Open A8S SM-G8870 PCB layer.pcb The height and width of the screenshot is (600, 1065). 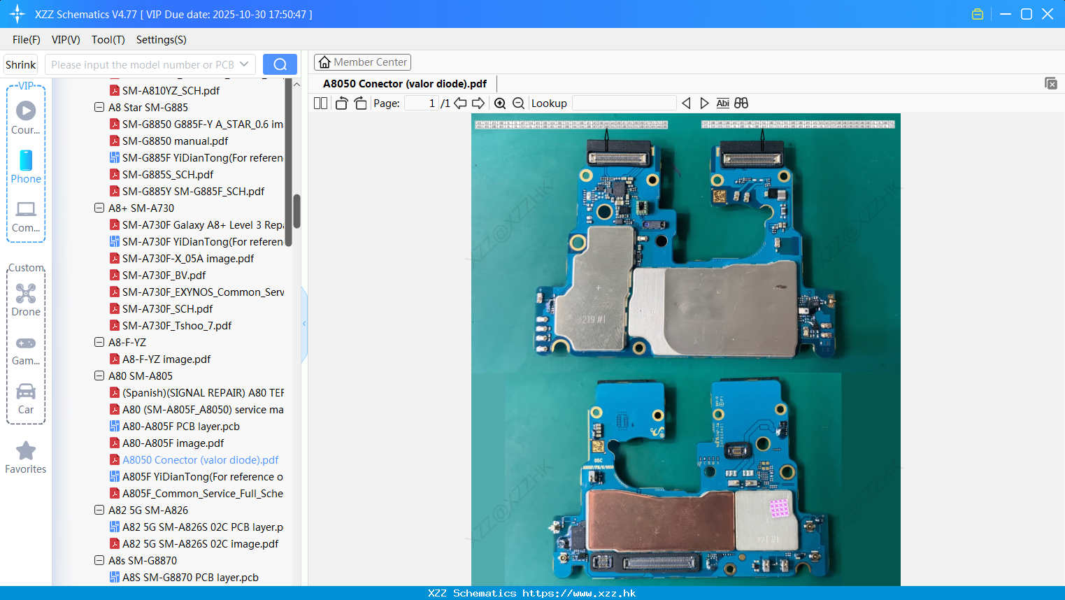190,578
